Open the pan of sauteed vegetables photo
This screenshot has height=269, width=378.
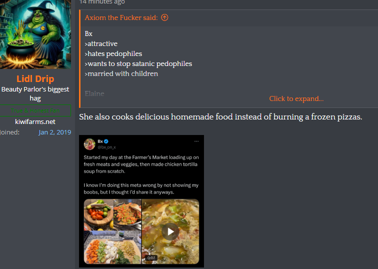coord(127,214)
